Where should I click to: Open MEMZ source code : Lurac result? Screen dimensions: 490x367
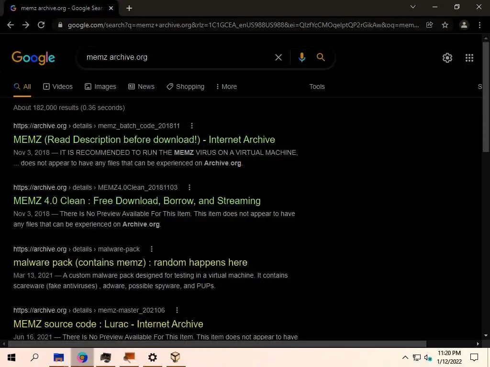tap(108, 324)
